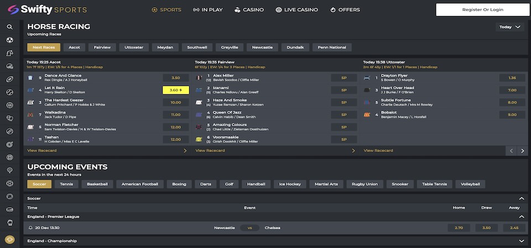Go home via Swifty Sports logo

[x=48, y=9]
